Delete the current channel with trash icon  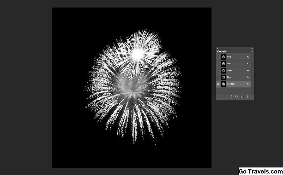click(x=248, y=97)
